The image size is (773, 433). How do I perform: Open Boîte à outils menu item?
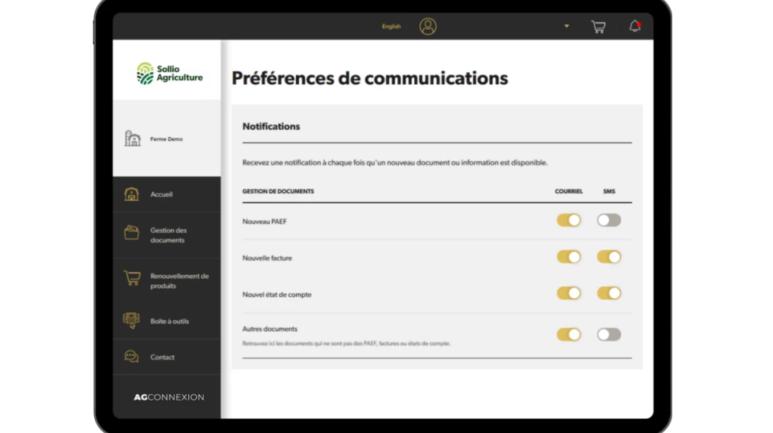tap(166, 321)
